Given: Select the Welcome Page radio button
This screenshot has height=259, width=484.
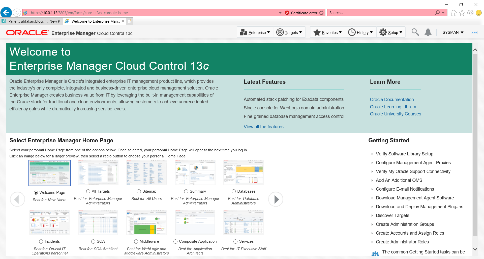Looking at the screenshot, I should click(x=36, y=193).
